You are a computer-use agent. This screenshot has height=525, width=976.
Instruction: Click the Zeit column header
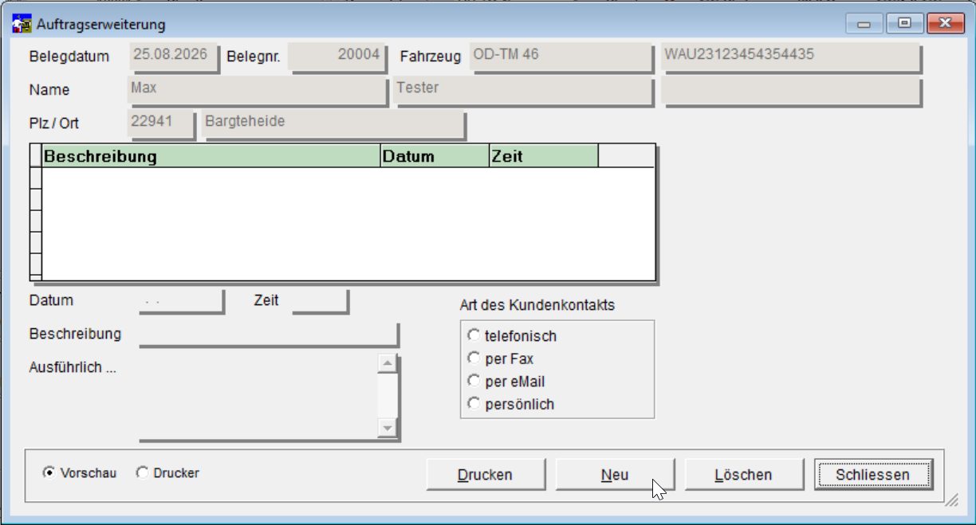[544, 156]
